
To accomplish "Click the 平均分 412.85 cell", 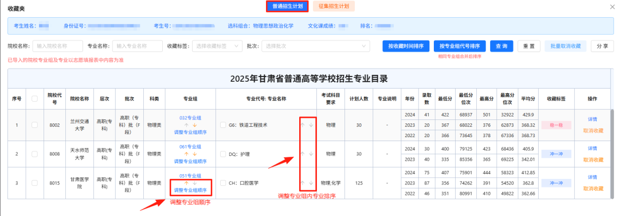I will tap(528, 173).
